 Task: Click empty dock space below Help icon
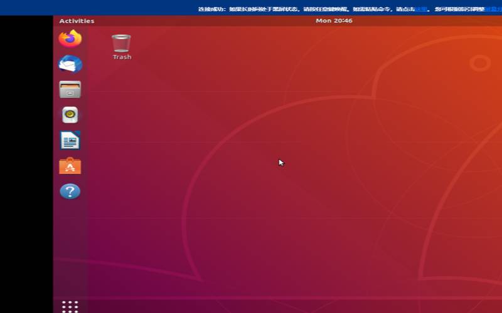(x=70, y=250)
